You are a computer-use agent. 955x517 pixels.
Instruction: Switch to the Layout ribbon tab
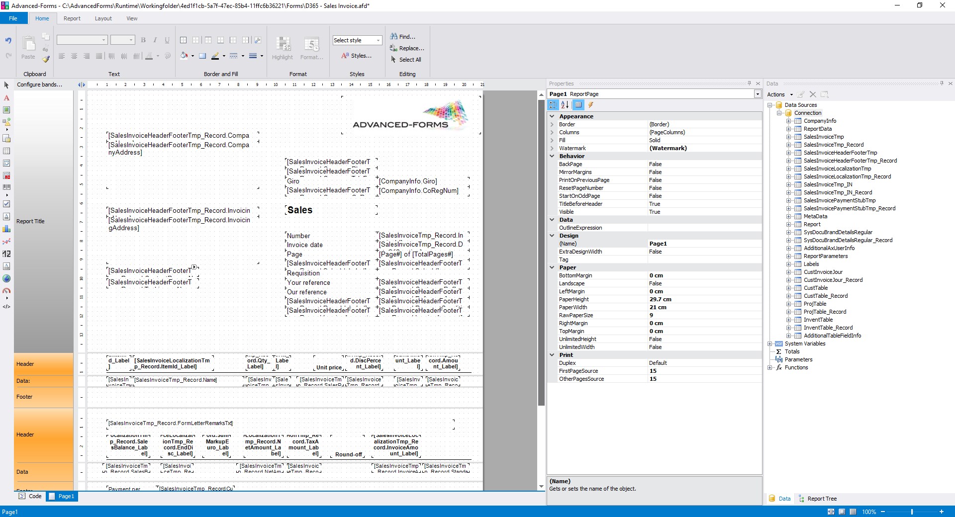click(103, 18)
